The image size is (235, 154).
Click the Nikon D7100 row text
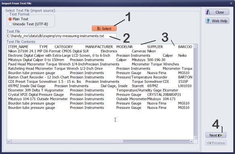pyautogui.click(x=48, y=51)
